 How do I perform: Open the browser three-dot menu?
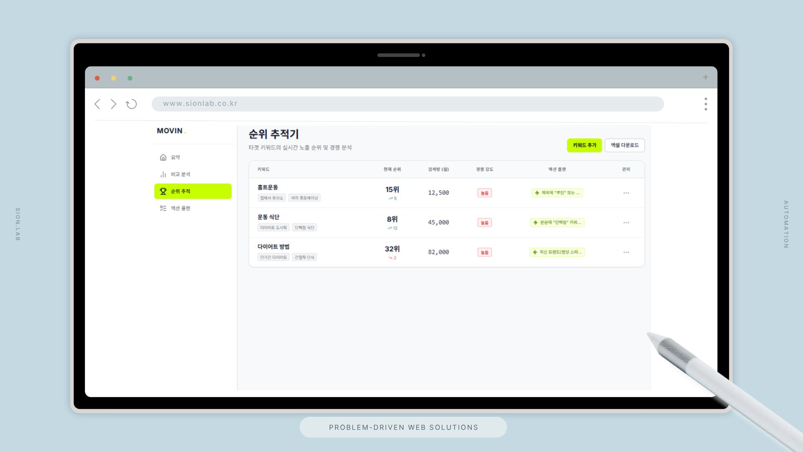point(706,104)
